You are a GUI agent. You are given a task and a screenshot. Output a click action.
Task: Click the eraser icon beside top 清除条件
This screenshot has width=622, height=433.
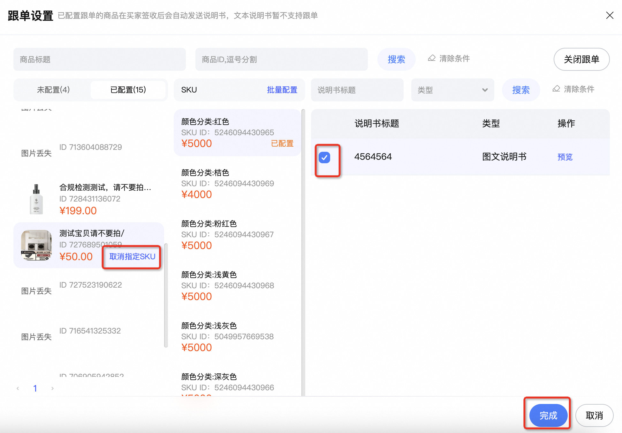pos(432,58)
